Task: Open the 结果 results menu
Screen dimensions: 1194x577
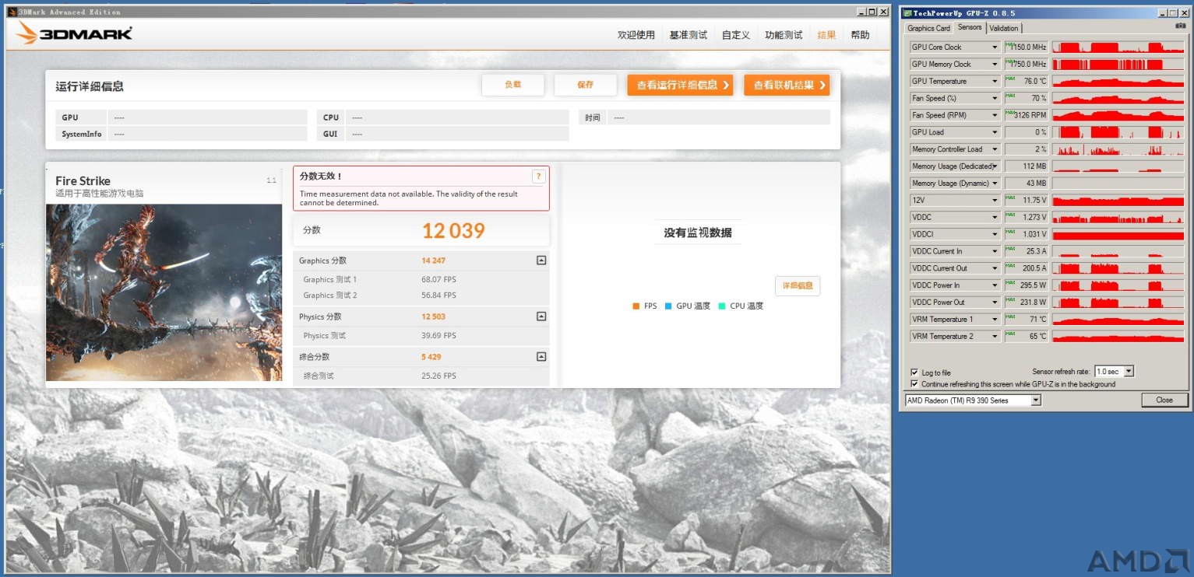Action: click(826, 35)
